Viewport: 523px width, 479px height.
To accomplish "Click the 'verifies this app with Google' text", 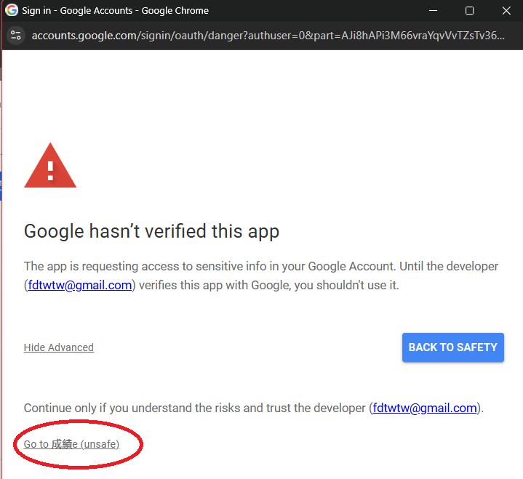I will [218, 285].
